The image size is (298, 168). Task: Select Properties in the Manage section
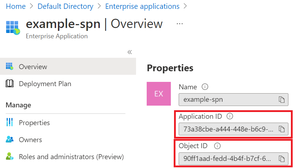pyautogui.click(x=34, y=123)
